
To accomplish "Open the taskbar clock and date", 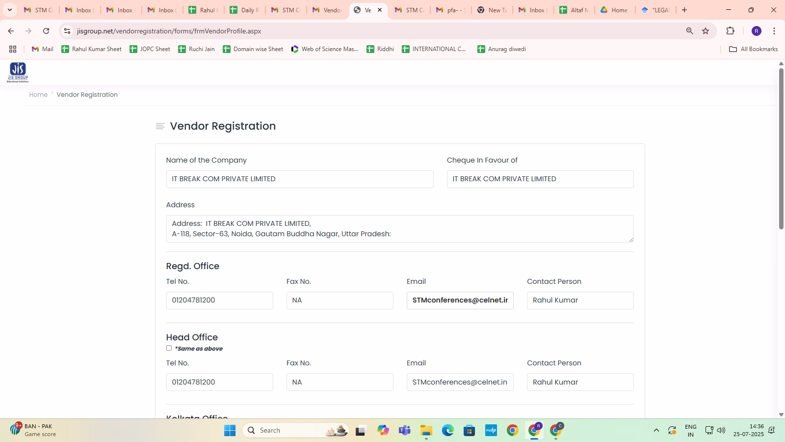I will pyautogui.click(x=749, y=431).
